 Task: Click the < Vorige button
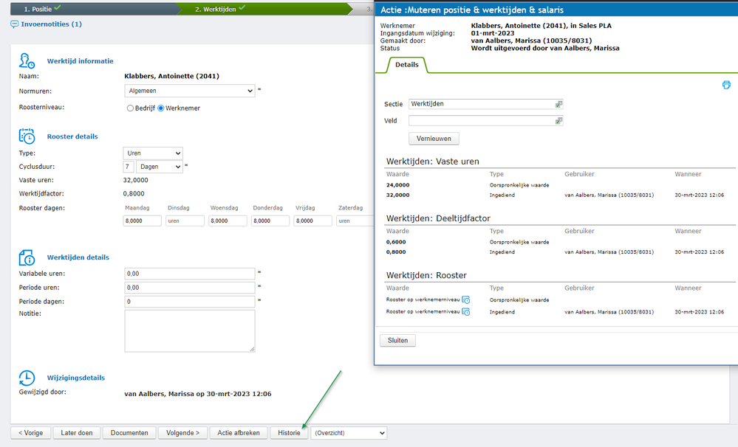[30, 433]
